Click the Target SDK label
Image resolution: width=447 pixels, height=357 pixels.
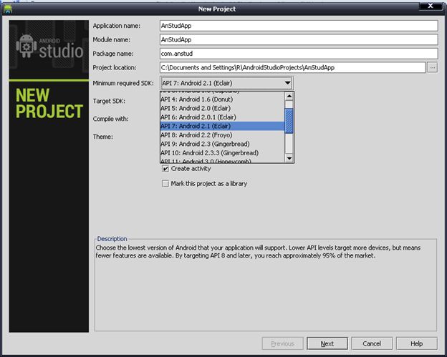pyautogui.click(x=109, y=101)
